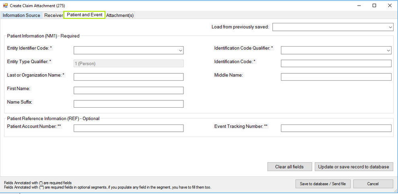
Task: Expand the Entity Identifier Code dropdown
Action: tap(128, 50)
